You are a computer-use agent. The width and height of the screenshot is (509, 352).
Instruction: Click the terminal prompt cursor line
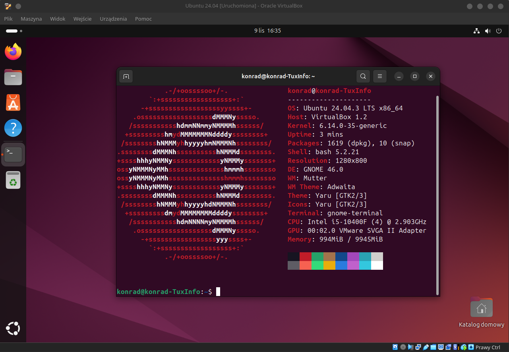168,292
